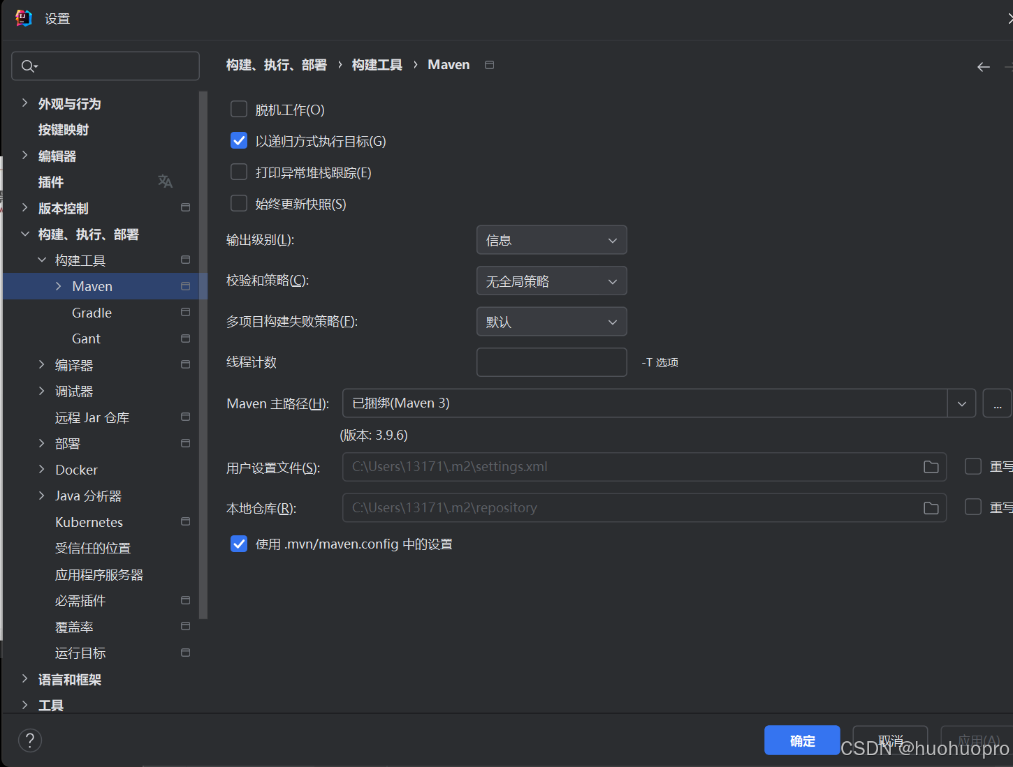
Task: Expand the Docker tree node arrow
Action: click(42, 469)
